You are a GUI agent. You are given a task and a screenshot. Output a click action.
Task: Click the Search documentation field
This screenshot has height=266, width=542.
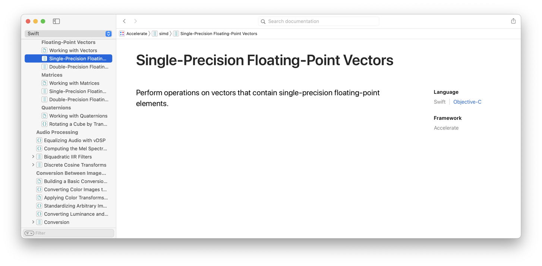(x=321, y=21)
